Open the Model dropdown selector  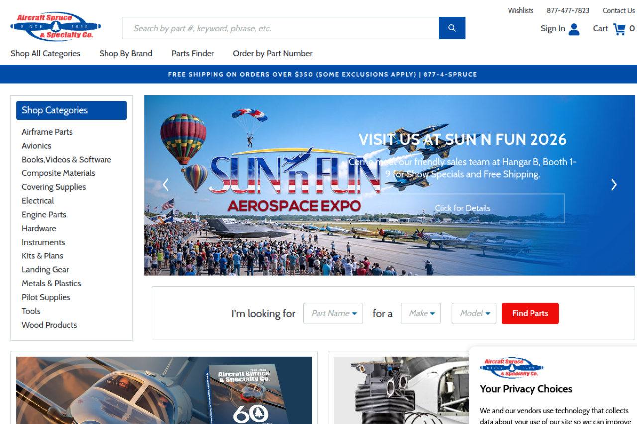(474, 313)
